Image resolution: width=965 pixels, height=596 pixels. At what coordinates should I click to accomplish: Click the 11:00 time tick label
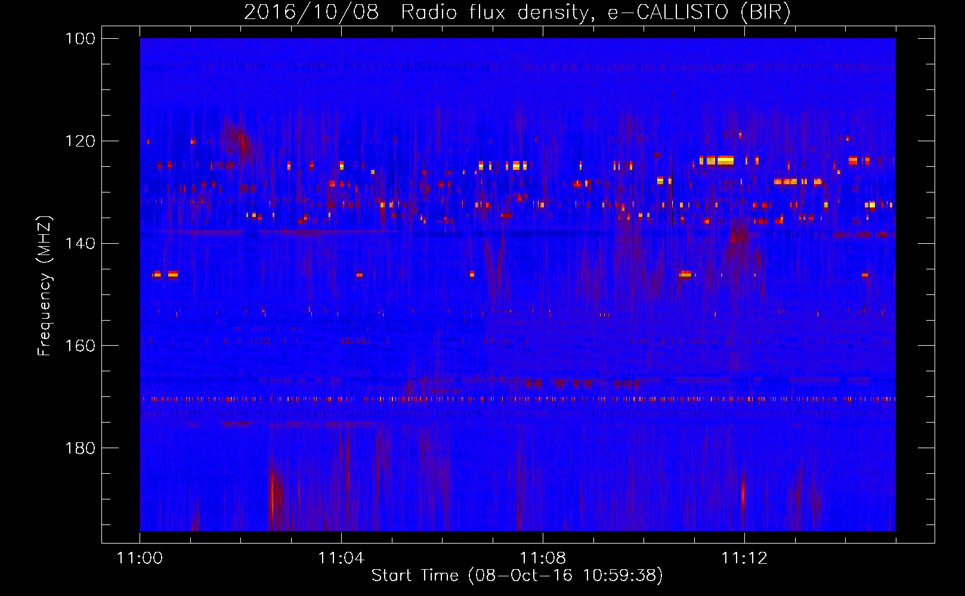(x=140, y=558)
